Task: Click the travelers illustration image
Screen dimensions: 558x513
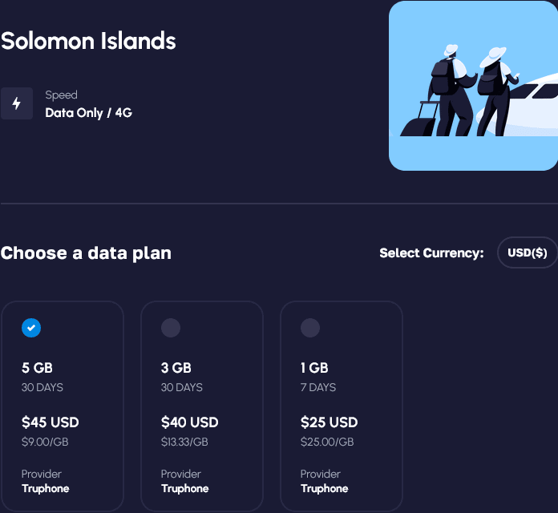Action: [x=473, y=85]
